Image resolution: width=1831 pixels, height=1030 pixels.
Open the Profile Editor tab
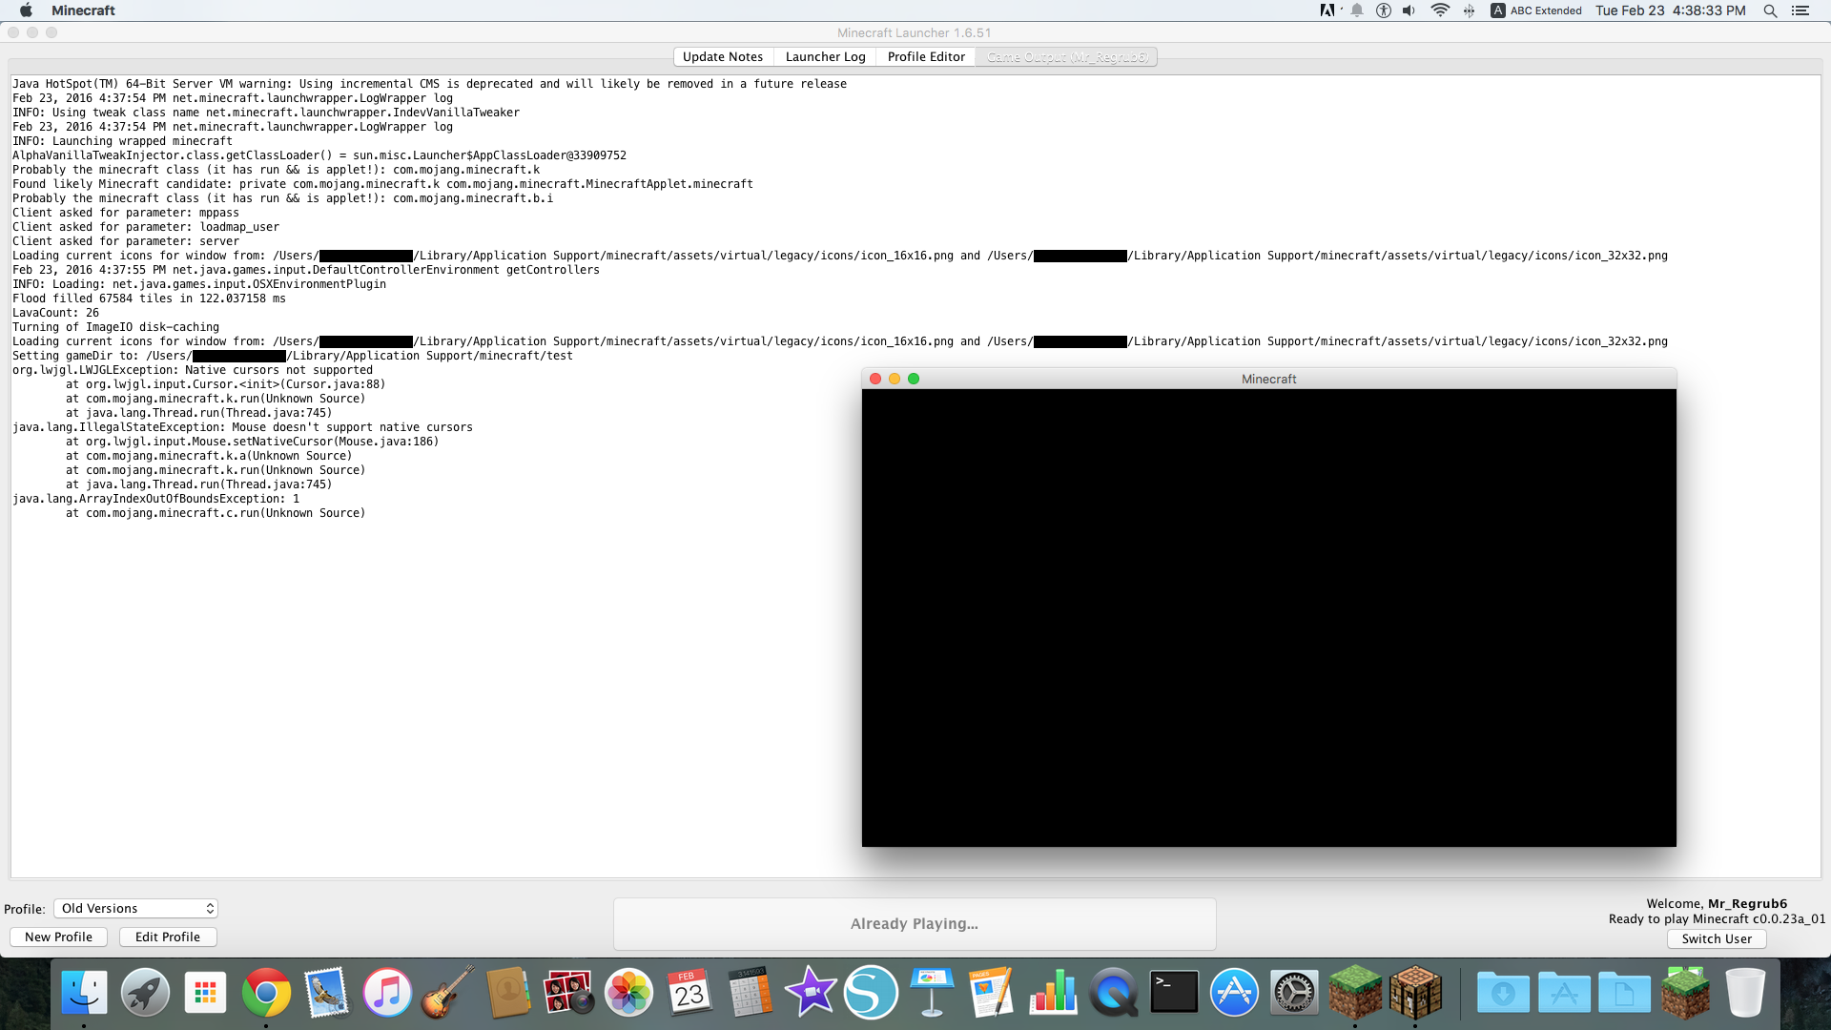(x=926, y=57)
